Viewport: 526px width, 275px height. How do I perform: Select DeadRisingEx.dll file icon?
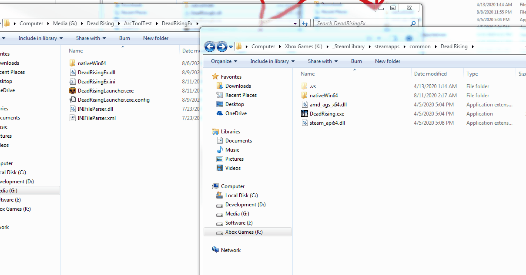click(x=73, y=73)
